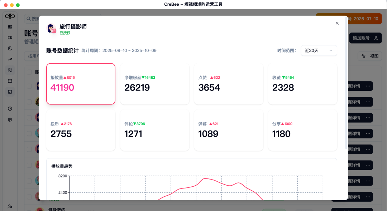This screenshot has height=211, width=387.
Task: Click the dialog's vertical scrollbar
Action: click(346, 83)
